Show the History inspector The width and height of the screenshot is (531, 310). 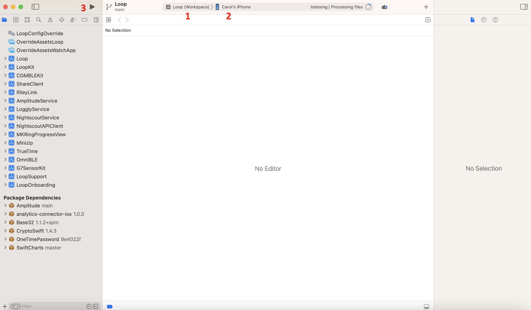pyautogui.click(x=484, y=20)
